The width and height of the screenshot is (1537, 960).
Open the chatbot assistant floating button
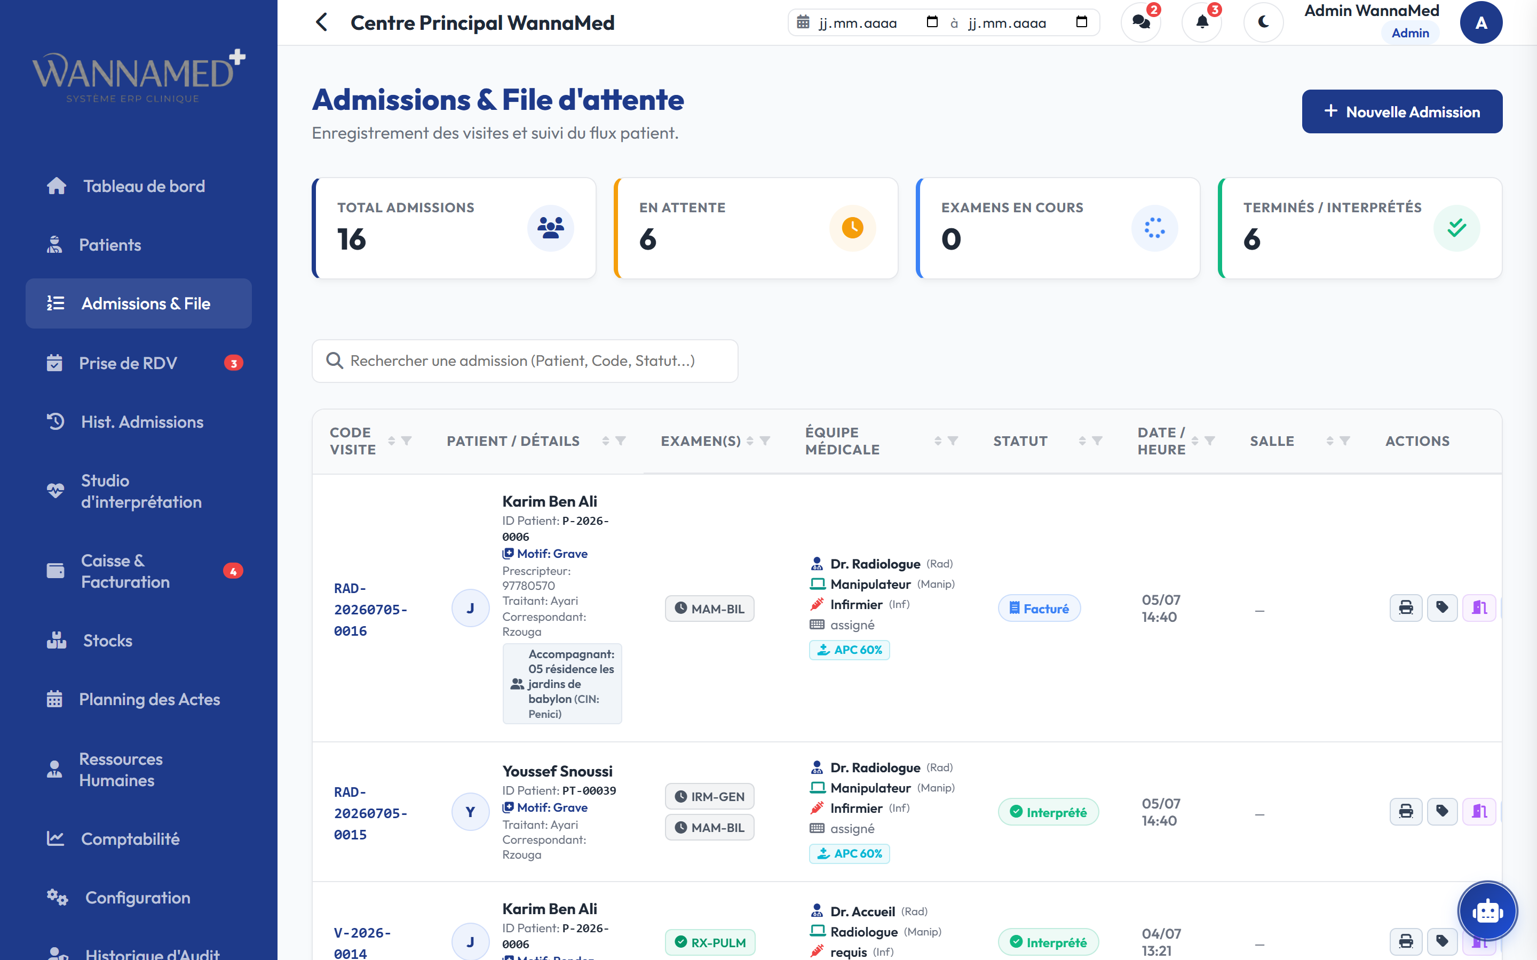1487,911
